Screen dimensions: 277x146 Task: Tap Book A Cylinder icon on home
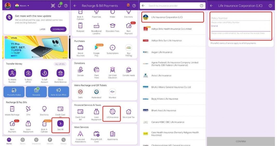pyautogui.click(x=44, y=124)
